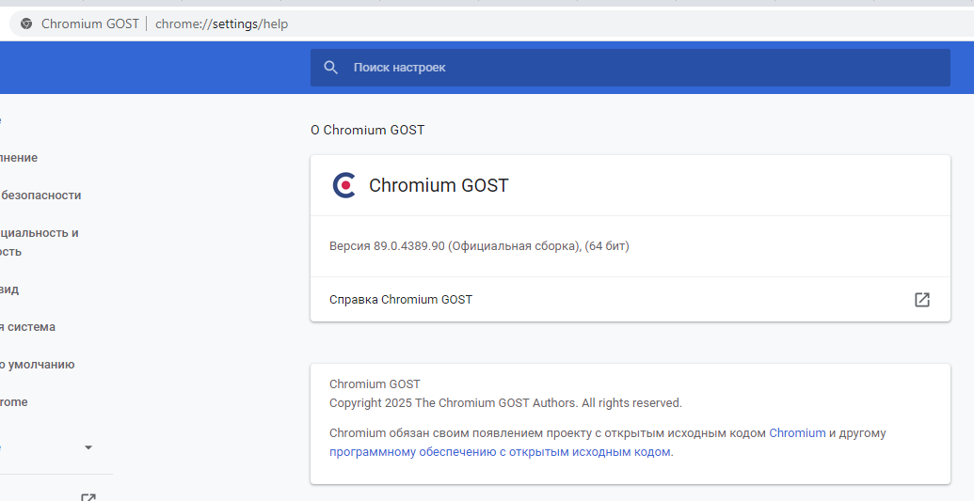Open 'Справка Chromium GOST' external link icon
The width and height of the screenshot is (974, 501).
922,299
